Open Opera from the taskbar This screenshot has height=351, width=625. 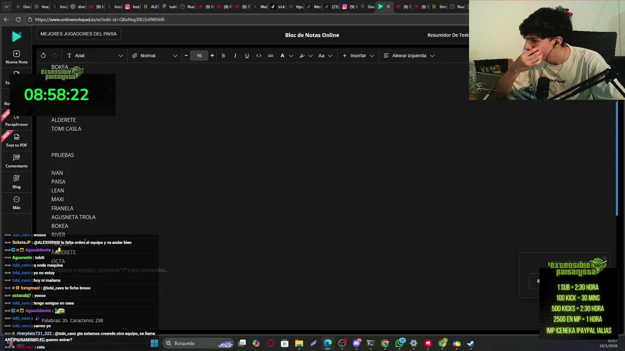271,343
